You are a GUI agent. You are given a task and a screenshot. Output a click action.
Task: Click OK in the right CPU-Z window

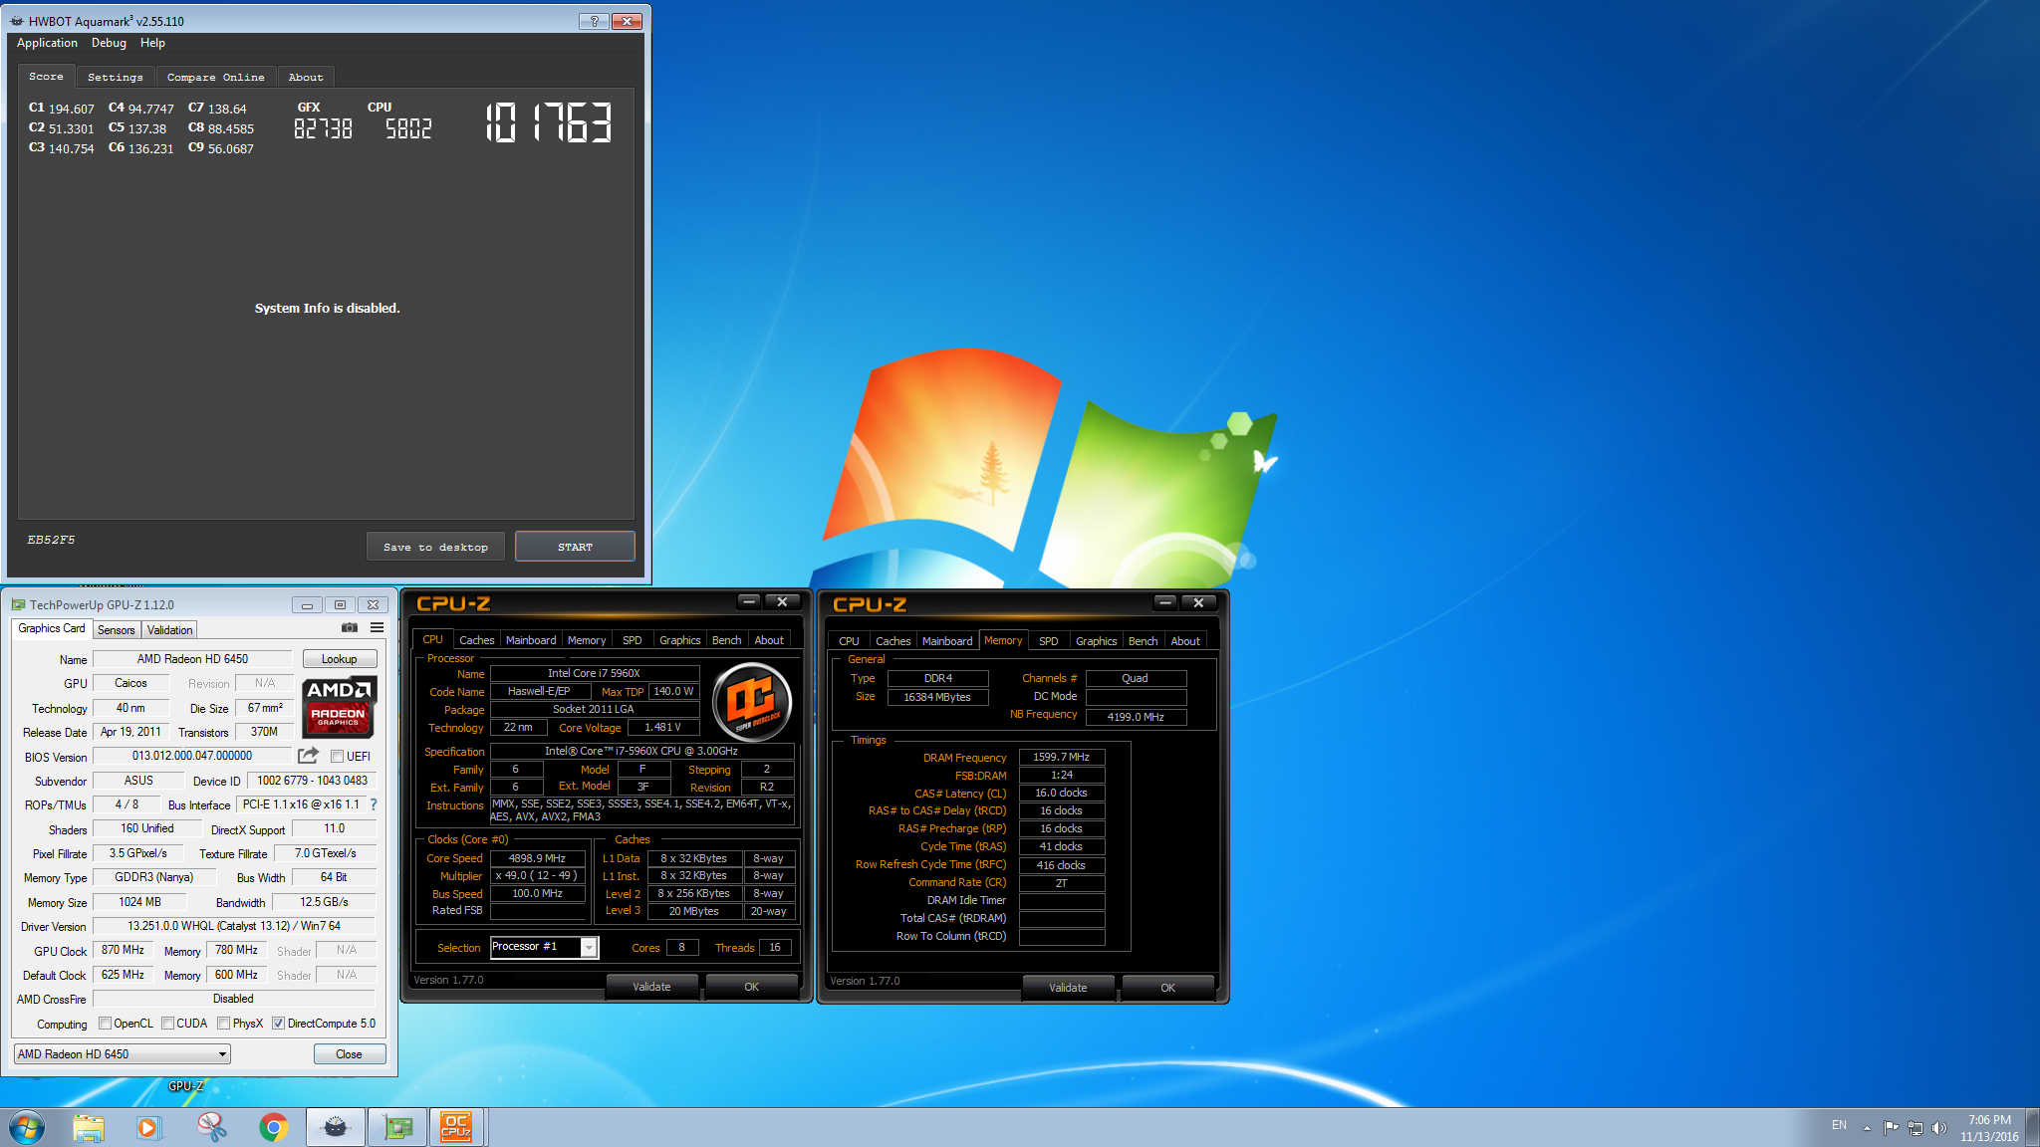click(1167, 988)
